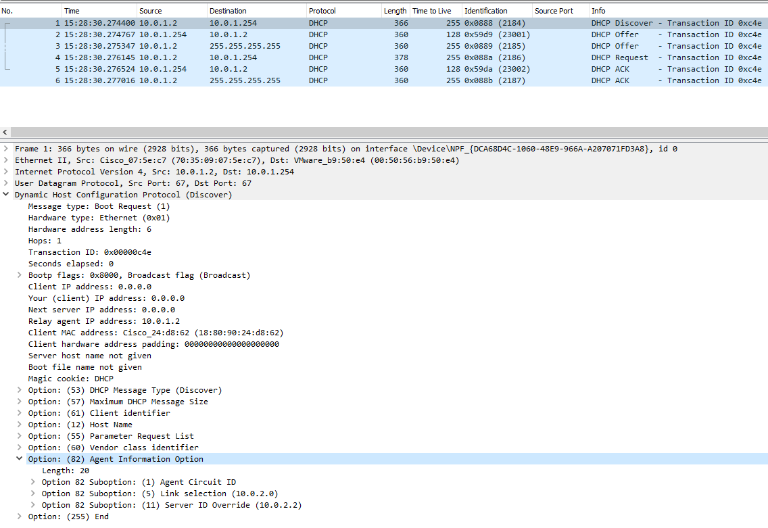Expand Option 61 Client identifier
Image resolution: width=768 pixels, height=528 pixels.
[18, 412]
